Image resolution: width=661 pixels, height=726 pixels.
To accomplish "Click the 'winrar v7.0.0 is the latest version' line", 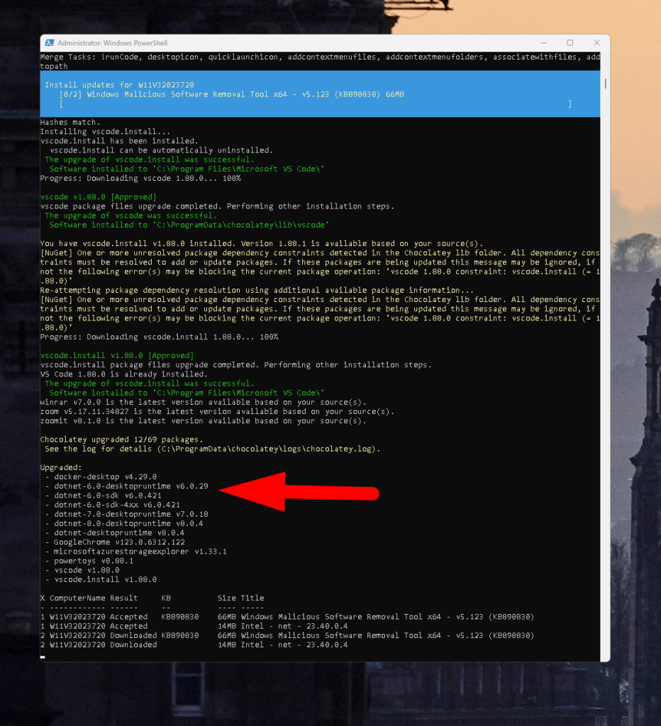I will [204, 402].
